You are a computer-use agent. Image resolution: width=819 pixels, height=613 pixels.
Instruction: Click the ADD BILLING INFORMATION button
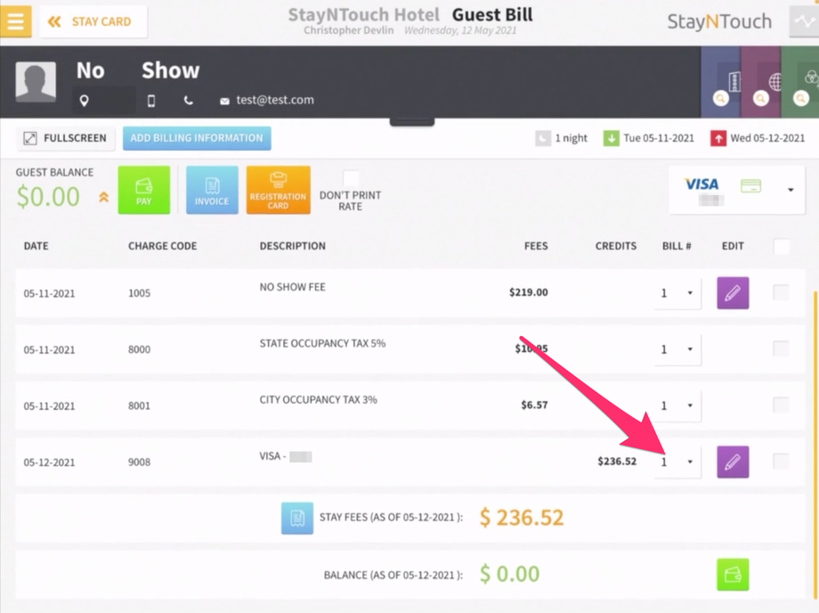[x=196, y=138]
